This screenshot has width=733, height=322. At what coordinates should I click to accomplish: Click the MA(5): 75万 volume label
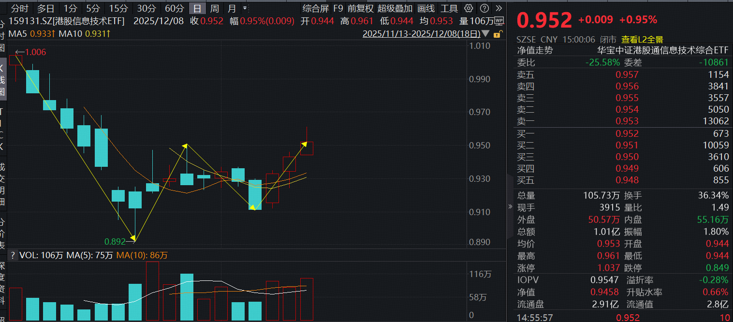click(x=90, y=255)
